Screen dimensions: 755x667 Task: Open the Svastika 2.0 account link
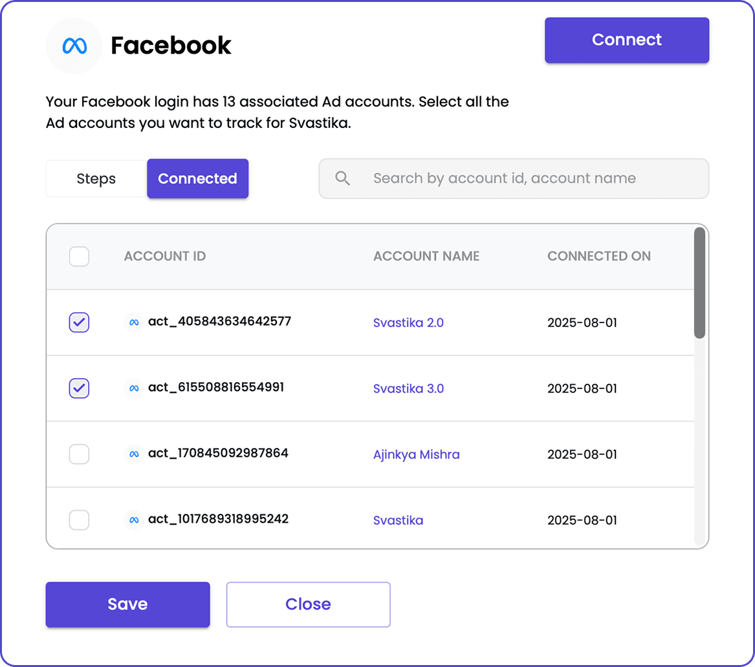(x=408, y=323)
